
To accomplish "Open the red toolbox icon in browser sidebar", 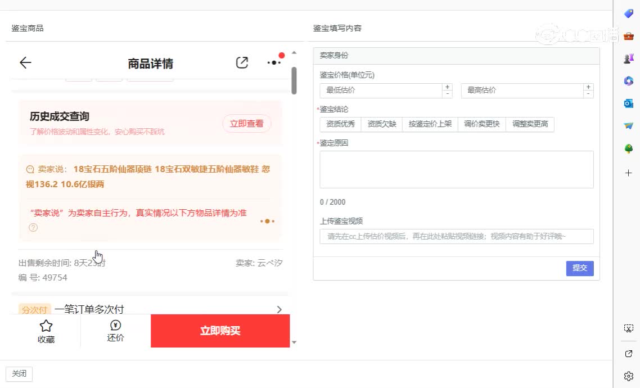I will [629, 36].
